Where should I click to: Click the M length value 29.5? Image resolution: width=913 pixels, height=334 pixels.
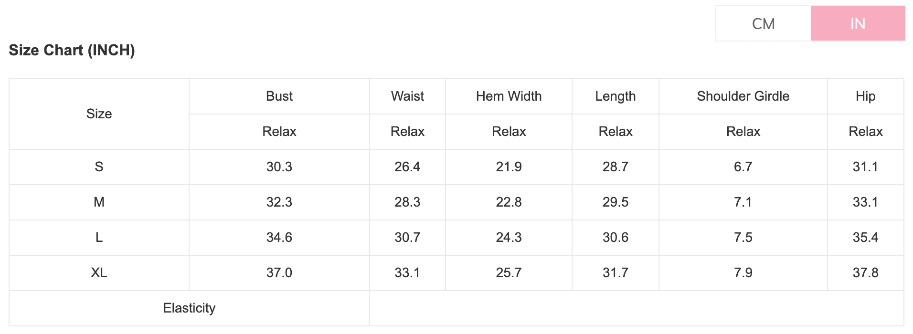coord(616,202)
